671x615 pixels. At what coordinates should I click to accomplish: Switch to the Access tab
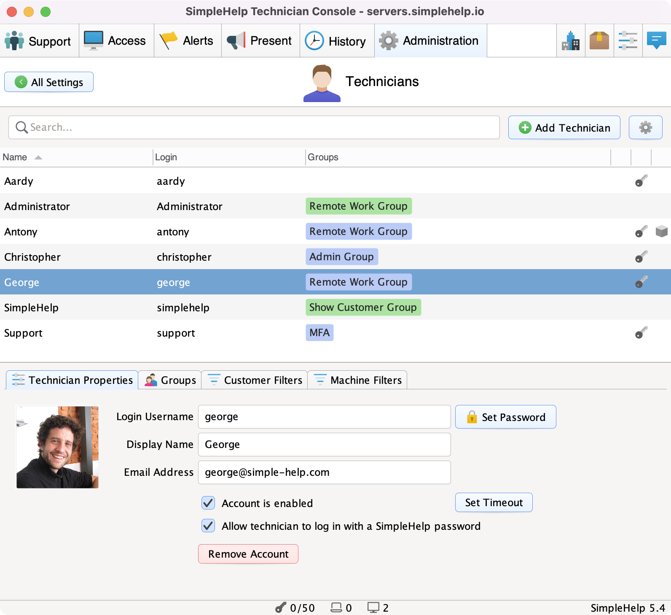[116, 41]
